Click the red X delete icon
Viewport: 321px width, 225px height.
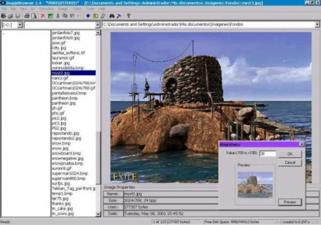[x=42, y=15]
